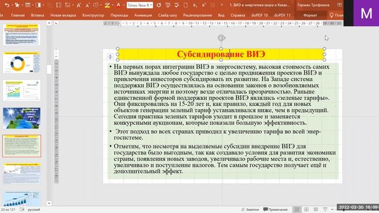Open the Customize Quick Access Toolbar arrow
The height and width of the screenshot is (213, 379).
pos(221,5)
